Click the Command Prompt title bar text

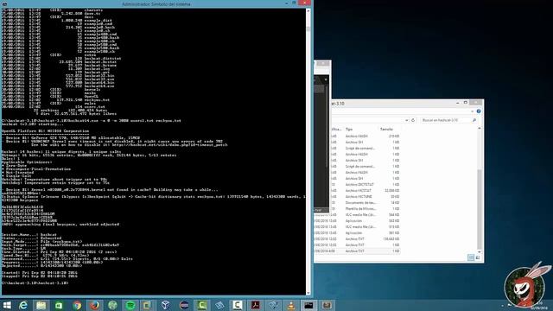(x=156, y=4)
